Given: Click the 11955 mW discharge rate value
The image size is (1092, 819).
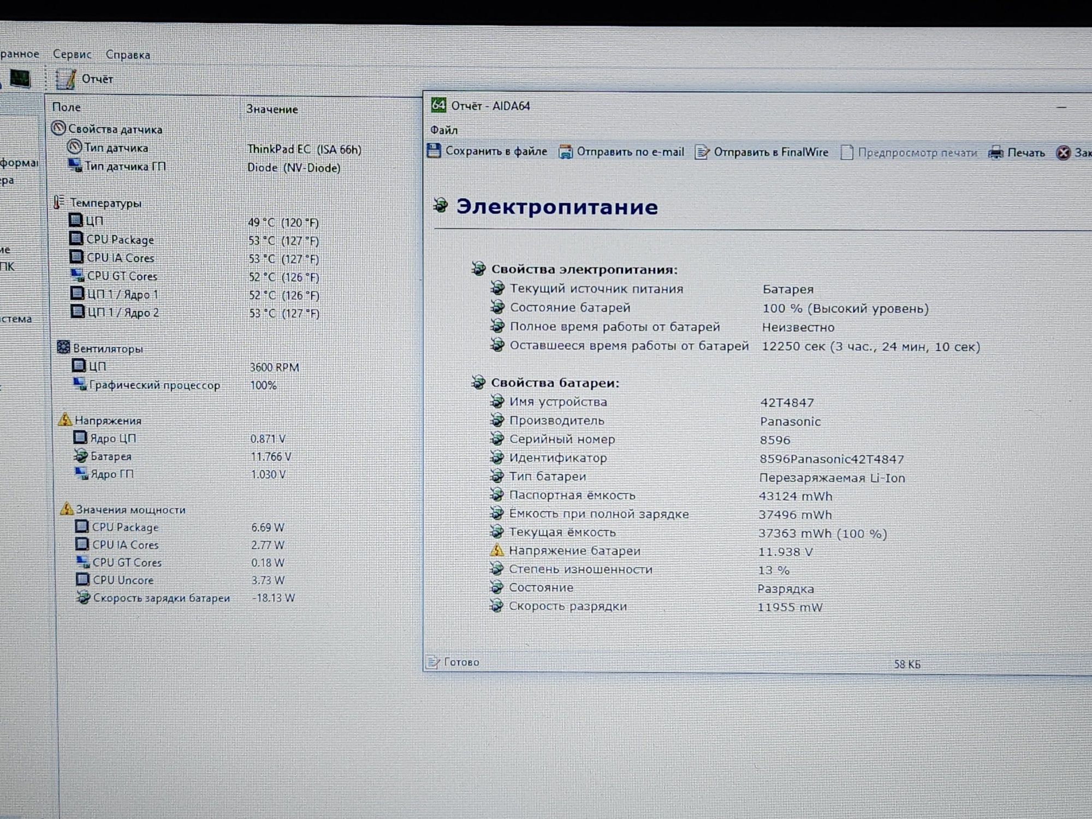Looking at the screenshot, I should pyautogui.click(x=790, y=607).
